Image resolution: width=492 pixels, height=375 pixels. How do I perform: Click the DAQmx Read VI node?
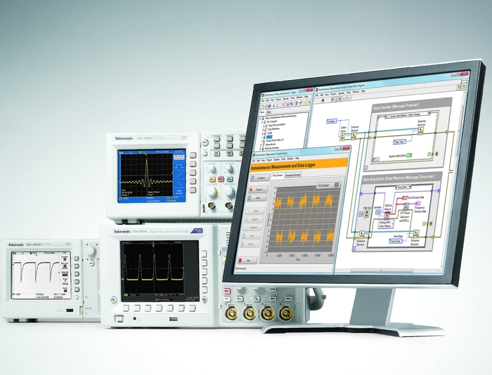pyautogui.click(x=387, y=216)
